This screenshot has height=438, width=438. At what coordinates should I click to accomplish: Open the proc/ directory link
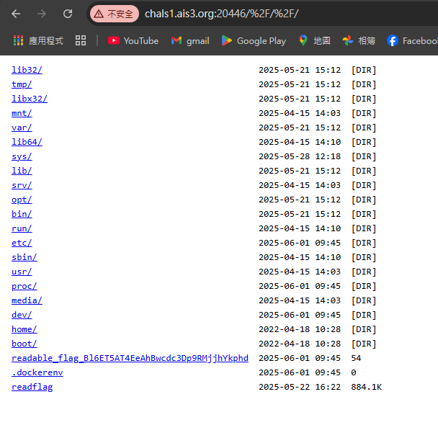click(x=24, y=286)
